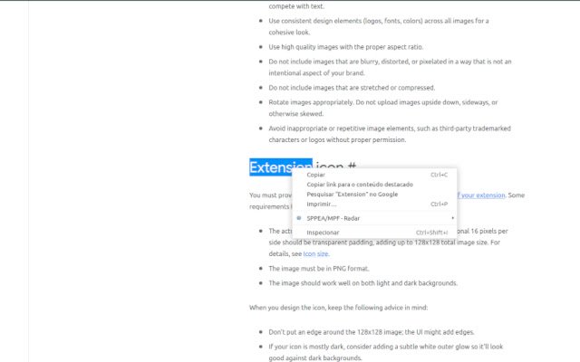Select Imprimir... menu entry
Viewport: 580px width, 362px height.
374,204
